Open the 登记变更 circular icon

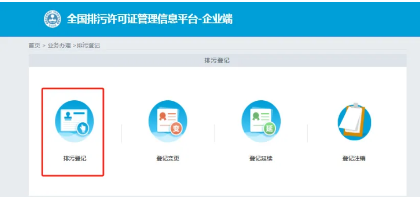pos(168,120)
